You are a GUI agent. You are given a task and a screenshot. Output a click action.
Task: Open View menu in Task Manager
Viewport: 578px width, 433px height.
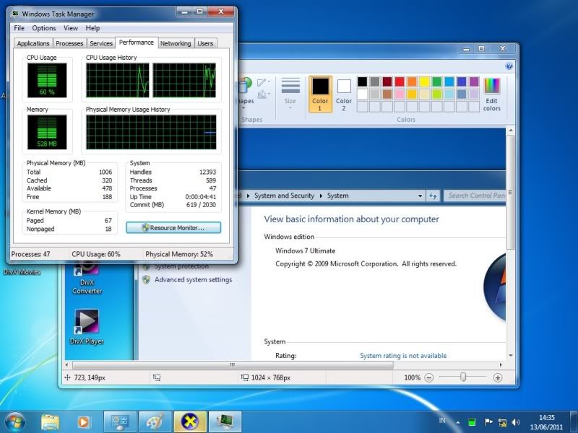70,28
